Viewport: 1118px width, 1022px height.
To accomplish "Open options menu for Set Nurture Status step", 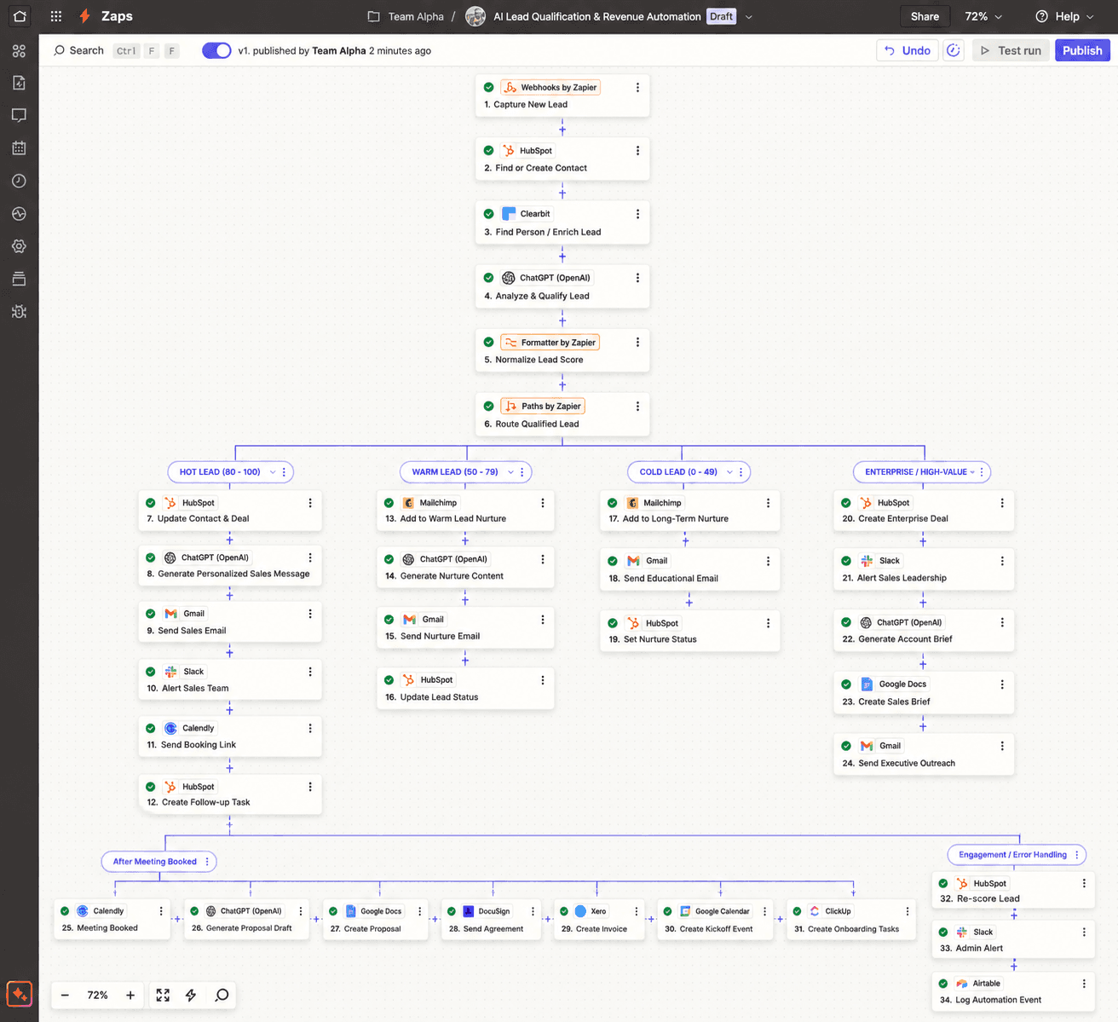I will point(768,623).
